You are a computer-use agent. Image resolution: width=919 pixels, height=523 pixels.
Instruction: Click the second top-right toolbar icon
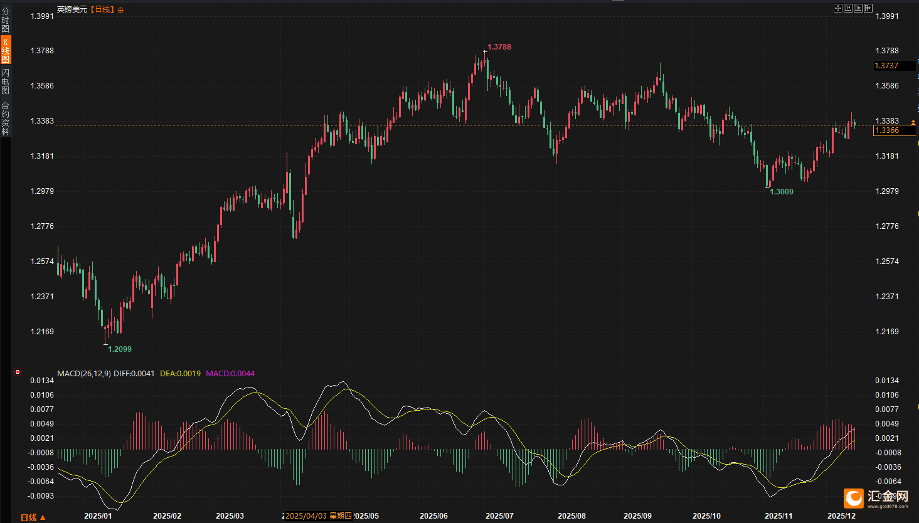click(x=848, y=8)
